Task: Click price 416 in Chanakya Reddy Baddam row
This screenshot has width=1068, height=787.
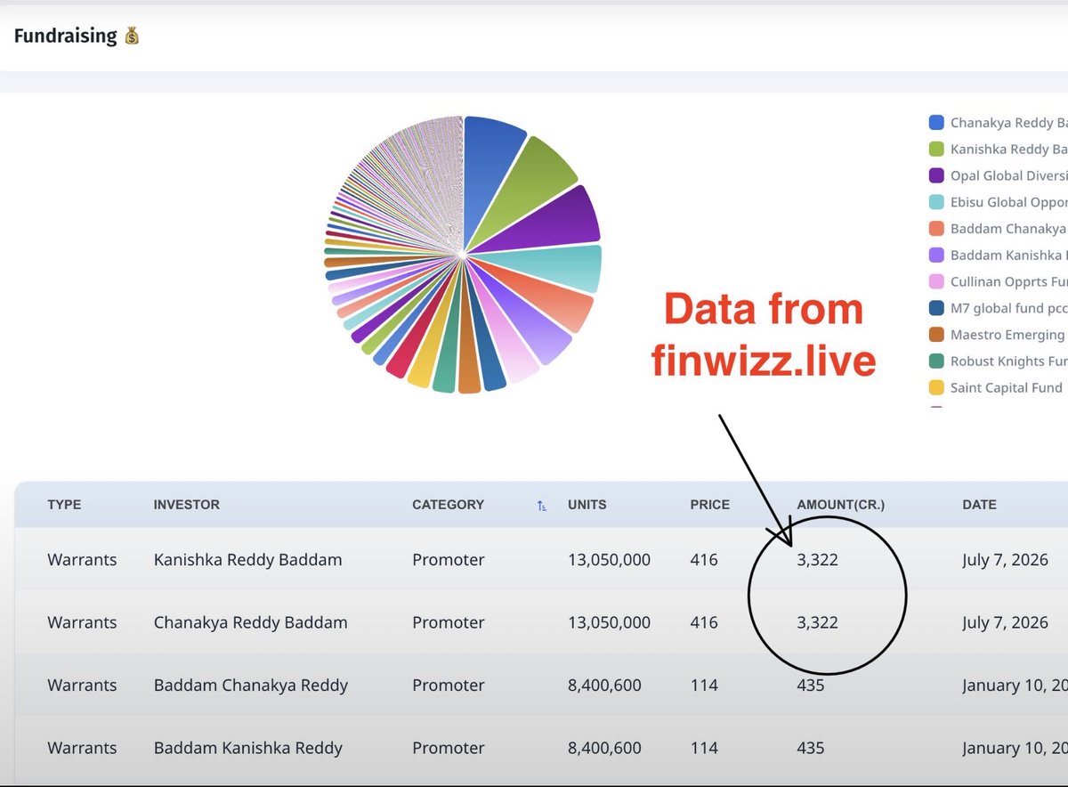Action: coord(704,622)
